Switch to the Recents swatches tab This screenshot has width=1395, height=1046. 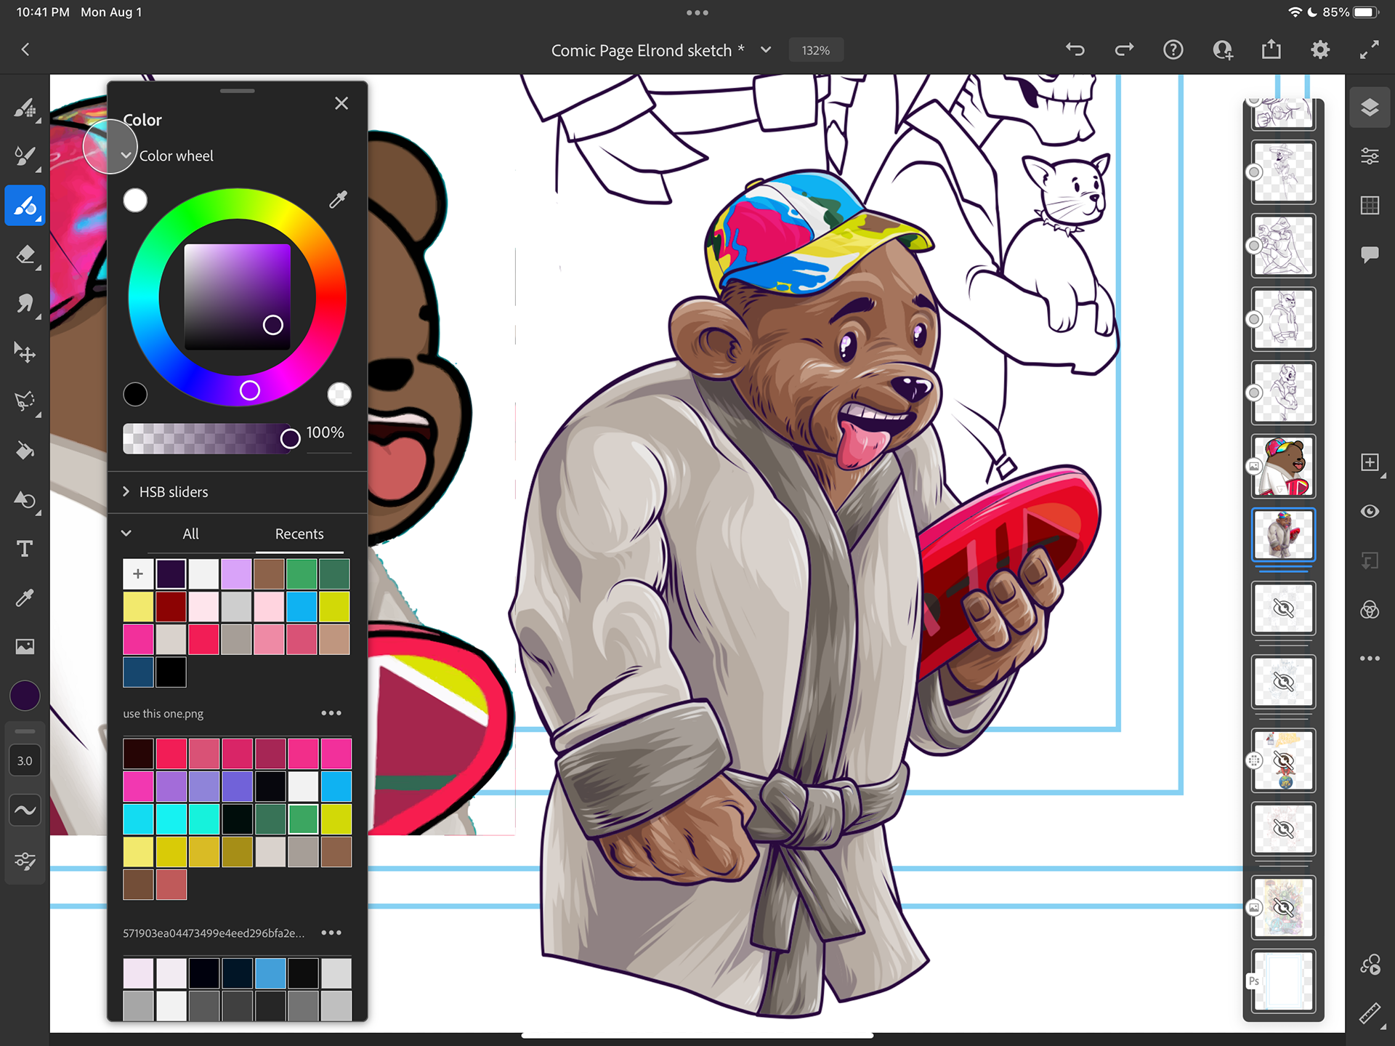pos(299,534)
